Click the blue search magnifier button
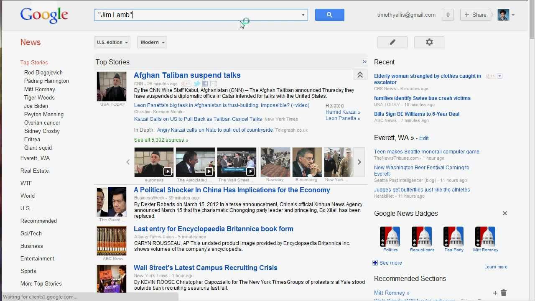The width and height of the screenshot is (535, 301). [x=329, y=15]
